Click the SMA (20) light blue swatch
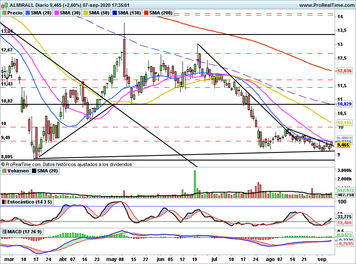The image size is (356, 264). pos(28,13)
